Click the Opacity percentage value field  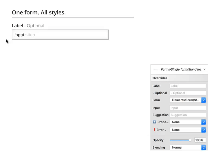(200, 140)
